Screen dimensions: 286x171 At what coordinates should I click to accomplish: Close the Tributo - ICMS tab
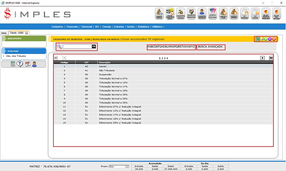pos(27,33)
